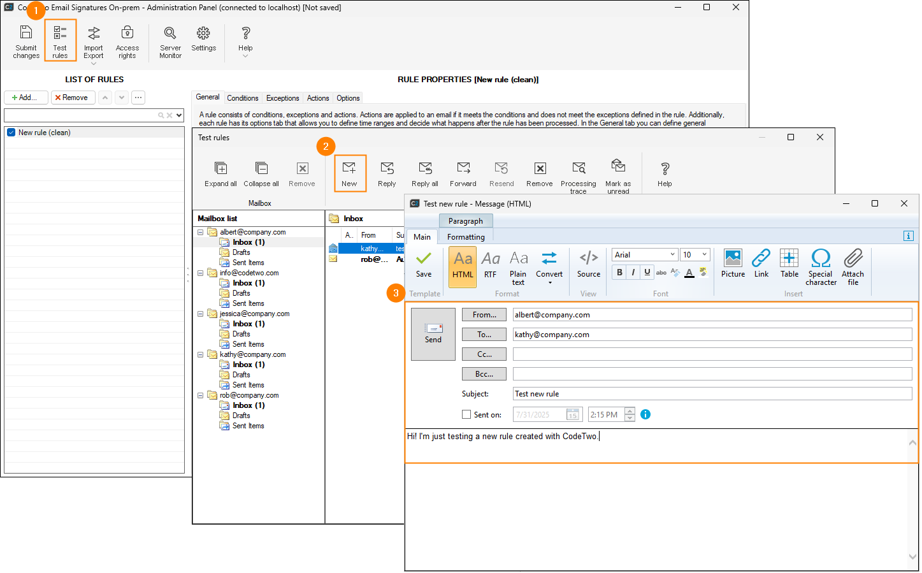The height and width of the screenshot is (573, 922).
Task: Switch to the Conditions tab
Action: pyautogui.click(x=242, y=98)
